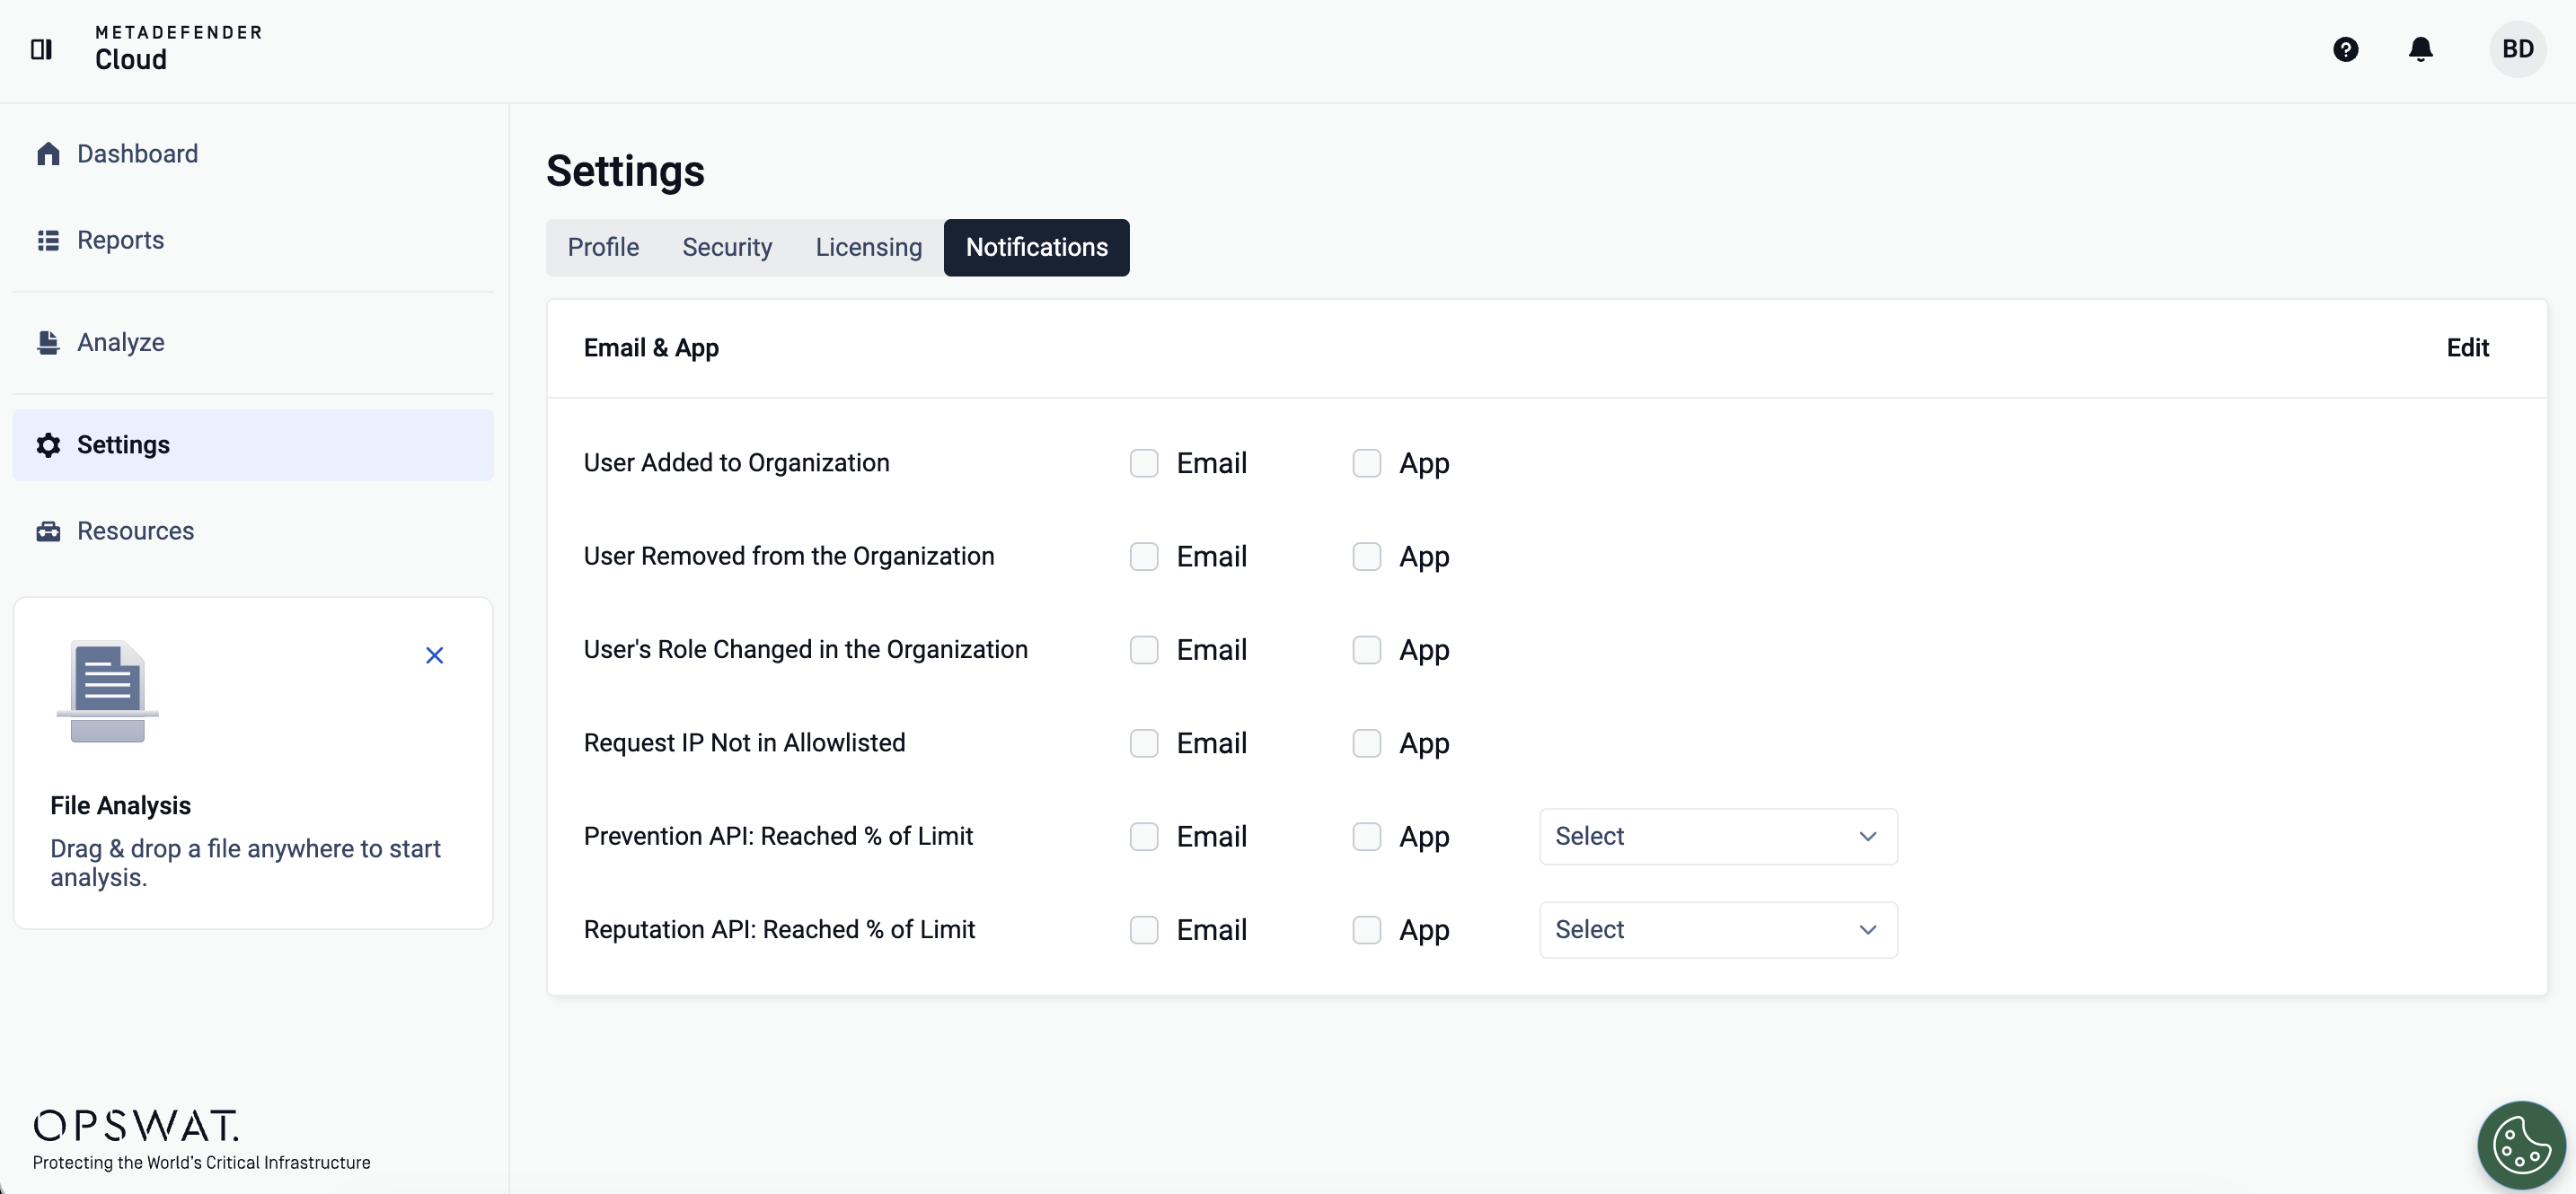
Task: Click Edit in Email & App section
Action: pos(2467,347)
